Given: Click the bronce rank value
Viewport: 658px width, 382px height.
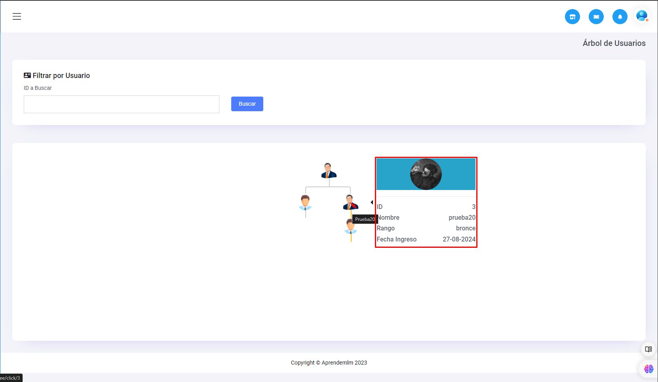Looking at the screenshot, I should 465,228.
